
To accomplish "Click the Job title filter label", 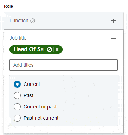I will pos(18,38).
